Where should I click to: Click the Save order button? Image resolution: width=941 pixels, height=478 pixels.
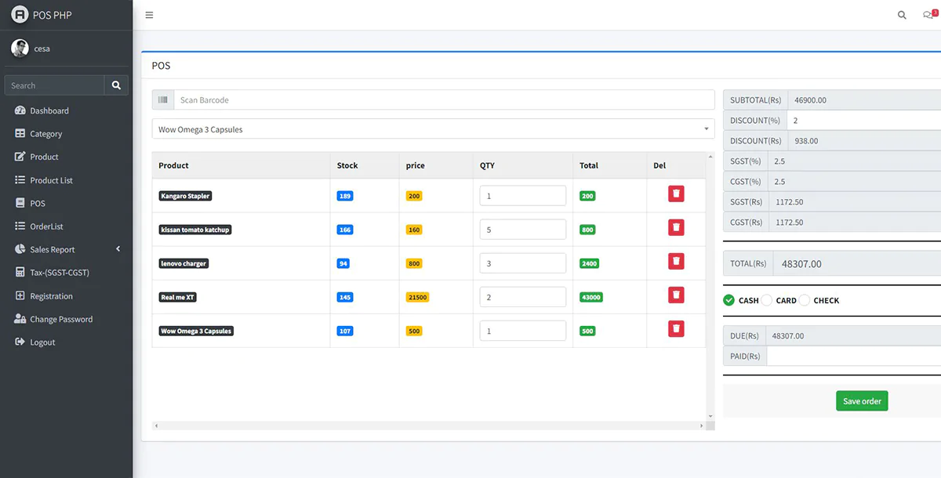(x=862, y=401)
